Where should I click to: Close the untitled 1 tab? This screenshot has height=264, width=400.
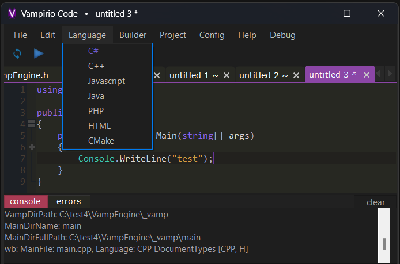[227, 75]
